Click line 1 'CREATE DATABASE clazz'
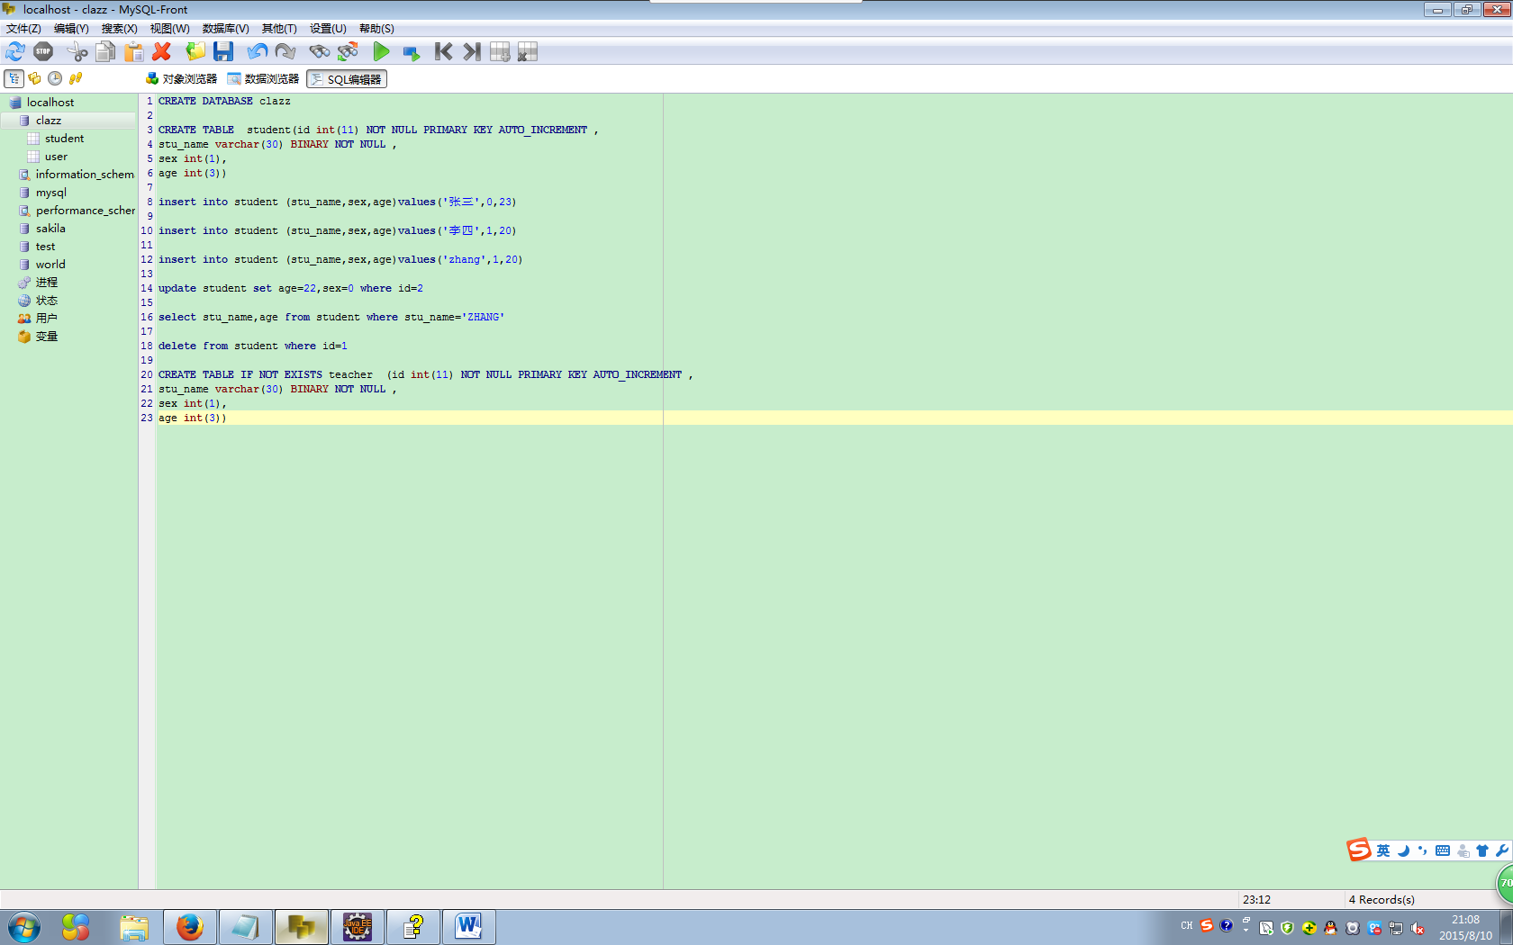Screen dimensions: 1513x945 click(224, 101)
